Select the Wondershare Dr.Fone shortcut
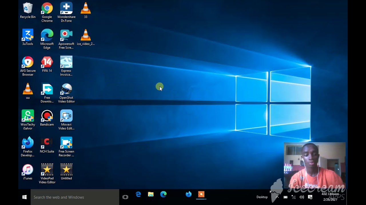Viewport: 366px width, 205px height. point(66,13)
